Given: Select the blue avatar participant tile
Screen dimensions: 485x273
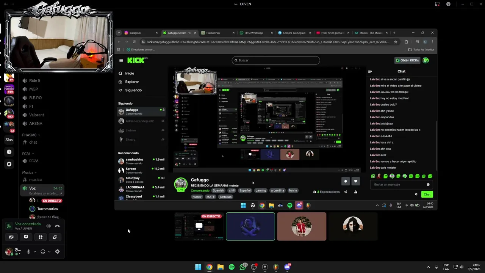Looking at the screenshot, I should (x=250, y=226).
